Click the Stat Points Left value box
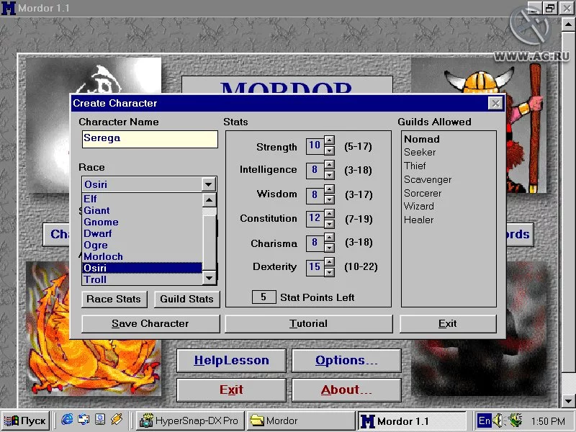Image resolution: width=576 pixels, height=432 pixels. pos(264,297)
